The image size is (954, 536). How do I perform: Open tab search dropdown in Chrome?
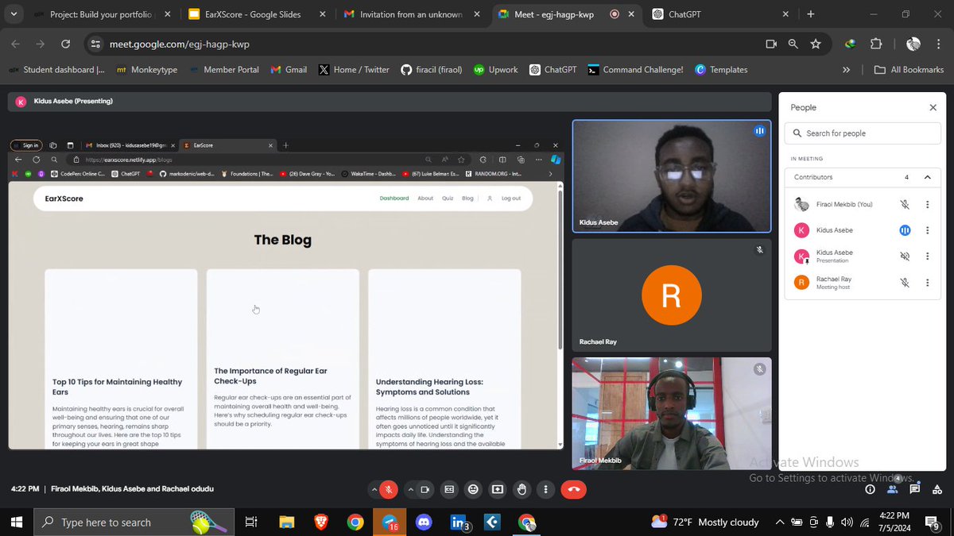[x=14, y=14]
